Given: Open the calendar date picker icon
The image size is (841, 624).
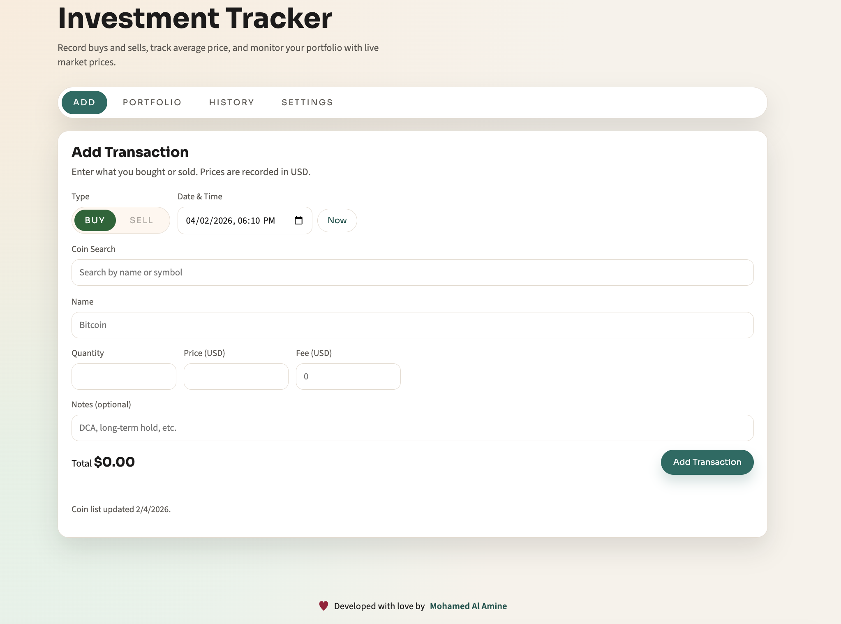Looking at the screenshot, I should click(298, 220).
